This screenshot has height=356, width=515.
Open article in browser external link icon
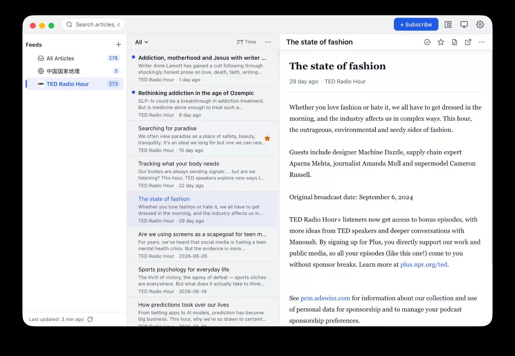468,42
